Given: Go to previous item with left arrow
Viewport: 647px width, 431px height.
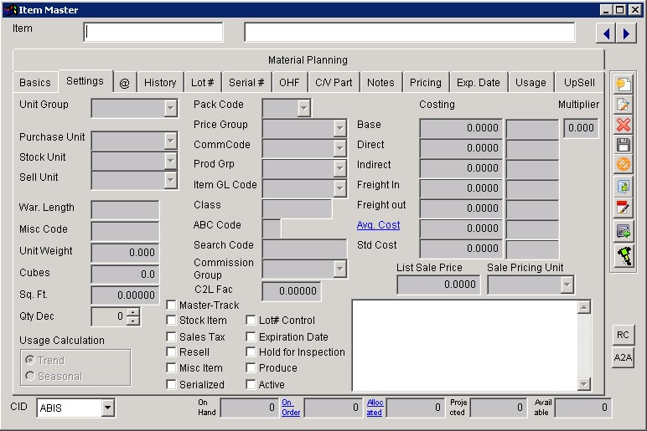Looking at the screenshot, I should coord(605,33).
